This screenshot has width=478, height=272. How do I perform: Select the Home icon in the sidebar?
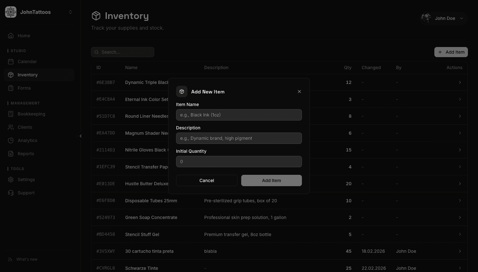click(x=11, y=36)
